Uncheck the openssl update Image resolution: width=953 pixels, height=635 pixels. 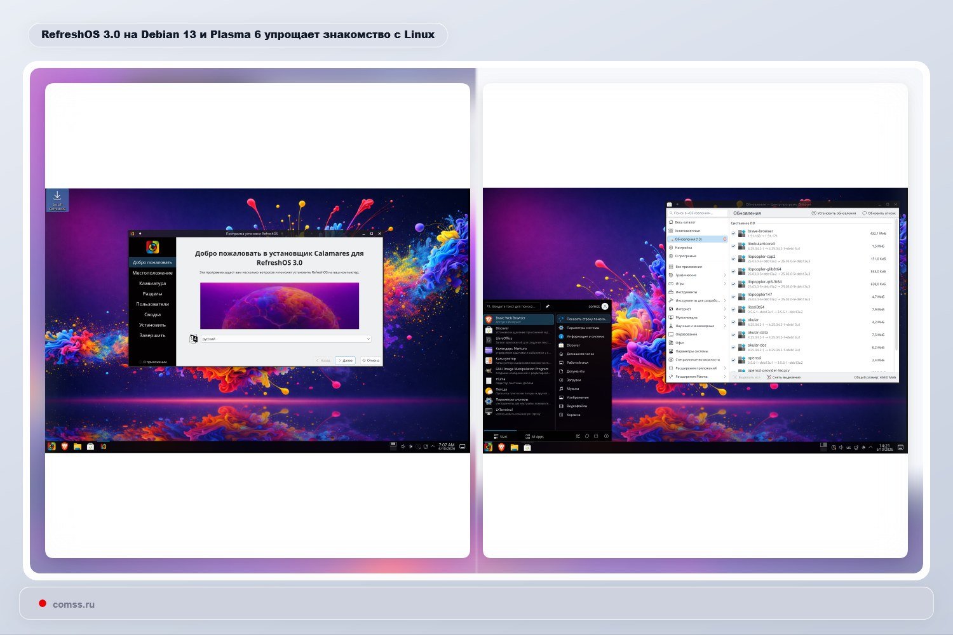pos(734,361)
